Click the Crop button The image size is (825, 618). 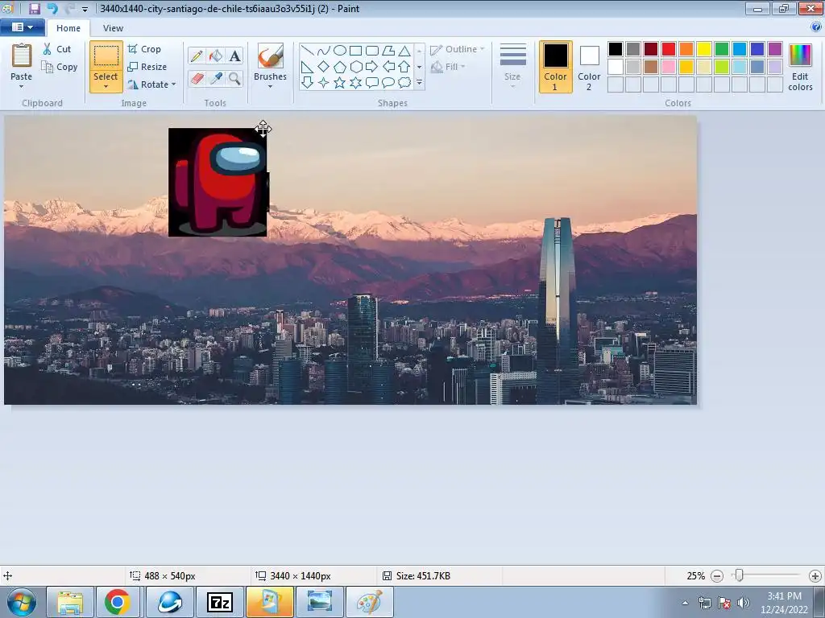point(144,49)
